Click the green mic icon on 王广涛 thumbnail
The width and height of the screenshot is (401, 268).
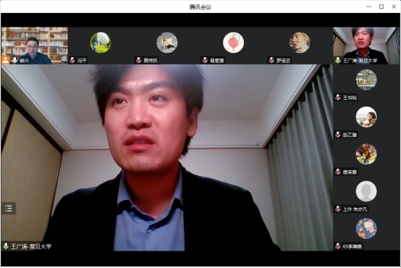tap(338, 60)
